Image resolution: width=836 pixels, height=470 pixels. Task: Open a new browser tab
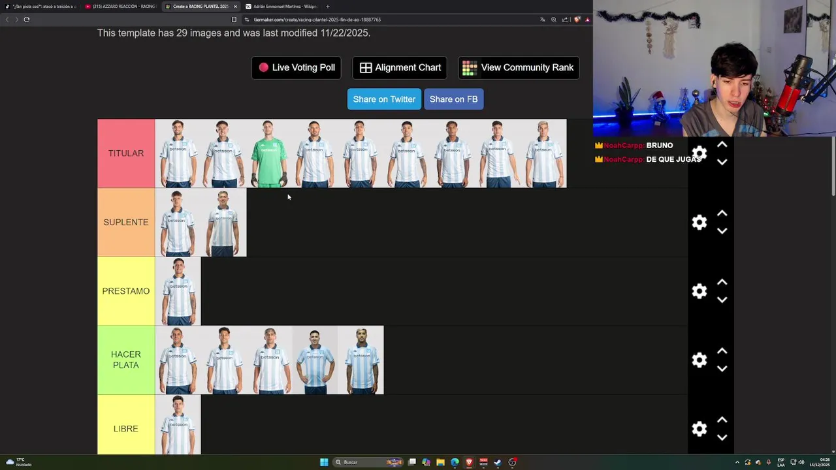328,7
